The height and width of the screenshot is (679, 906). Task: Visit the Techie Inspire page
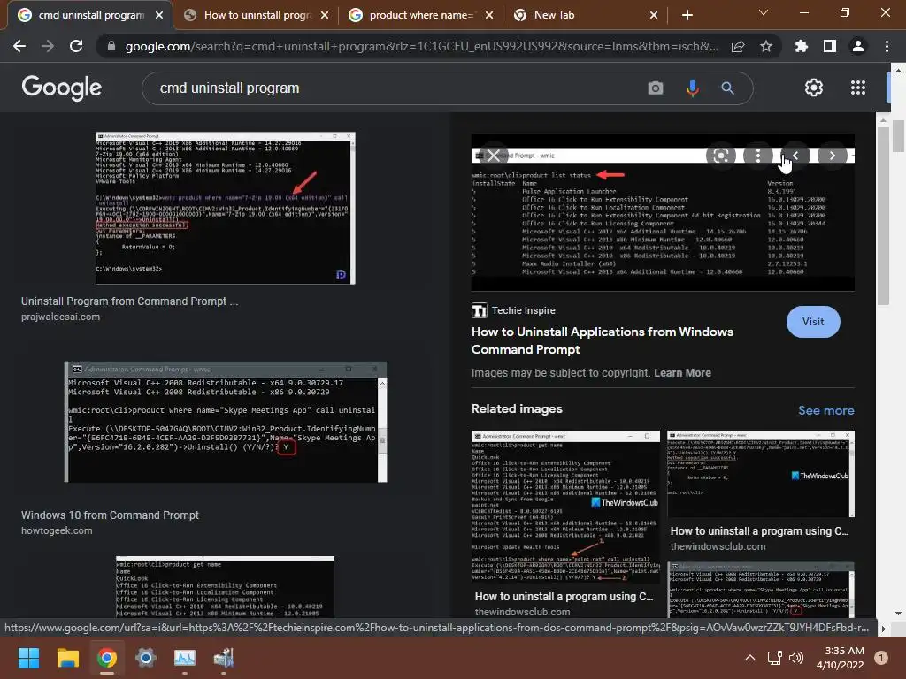click(813, 322)
